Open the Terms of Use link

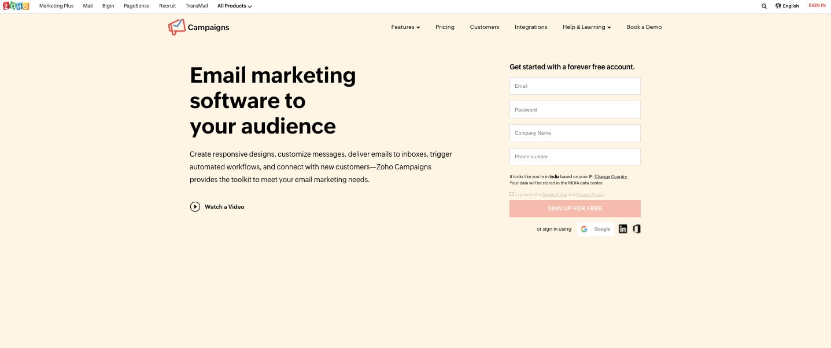pos(554,195)
